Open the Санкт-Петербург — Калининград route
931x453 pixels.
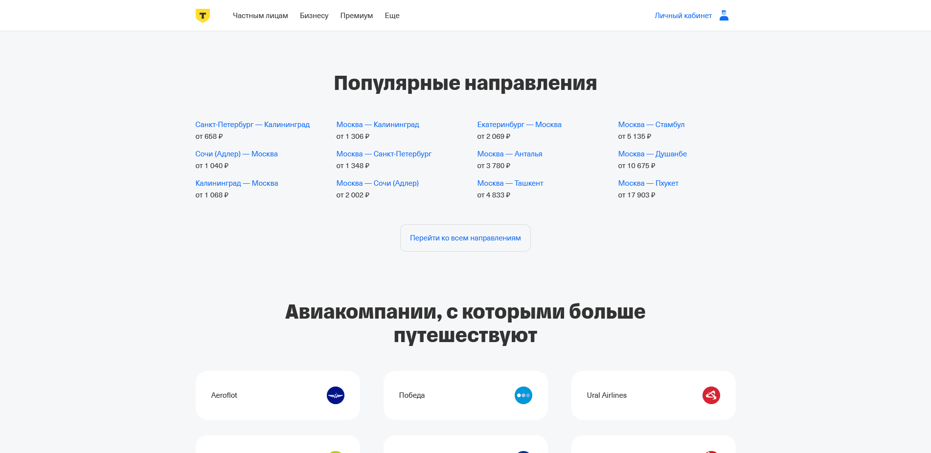[252, 124]
